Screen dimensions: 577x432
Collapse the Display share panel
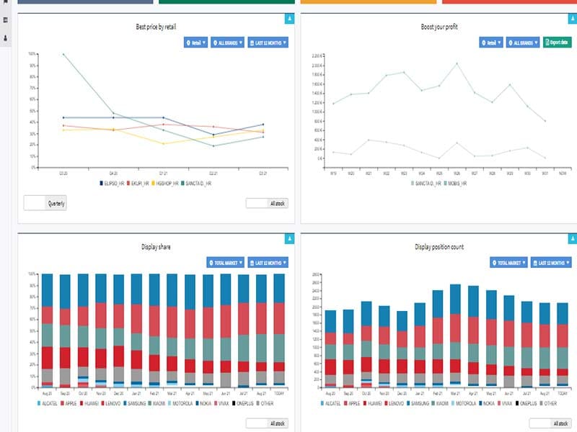click(x=290, y=239)
